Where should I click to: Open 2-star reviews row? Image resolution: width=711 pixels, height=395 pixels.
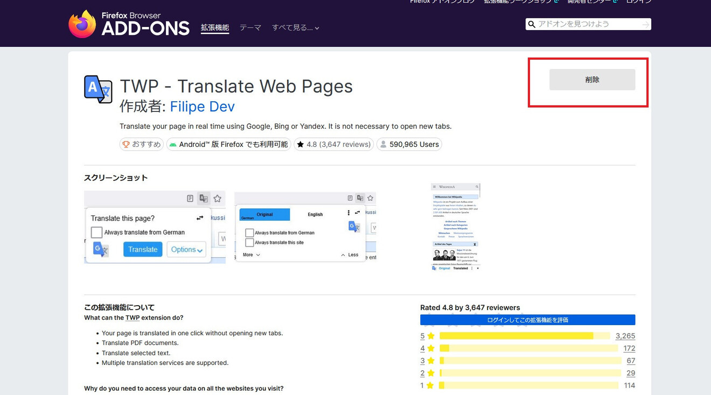[527, 373]
